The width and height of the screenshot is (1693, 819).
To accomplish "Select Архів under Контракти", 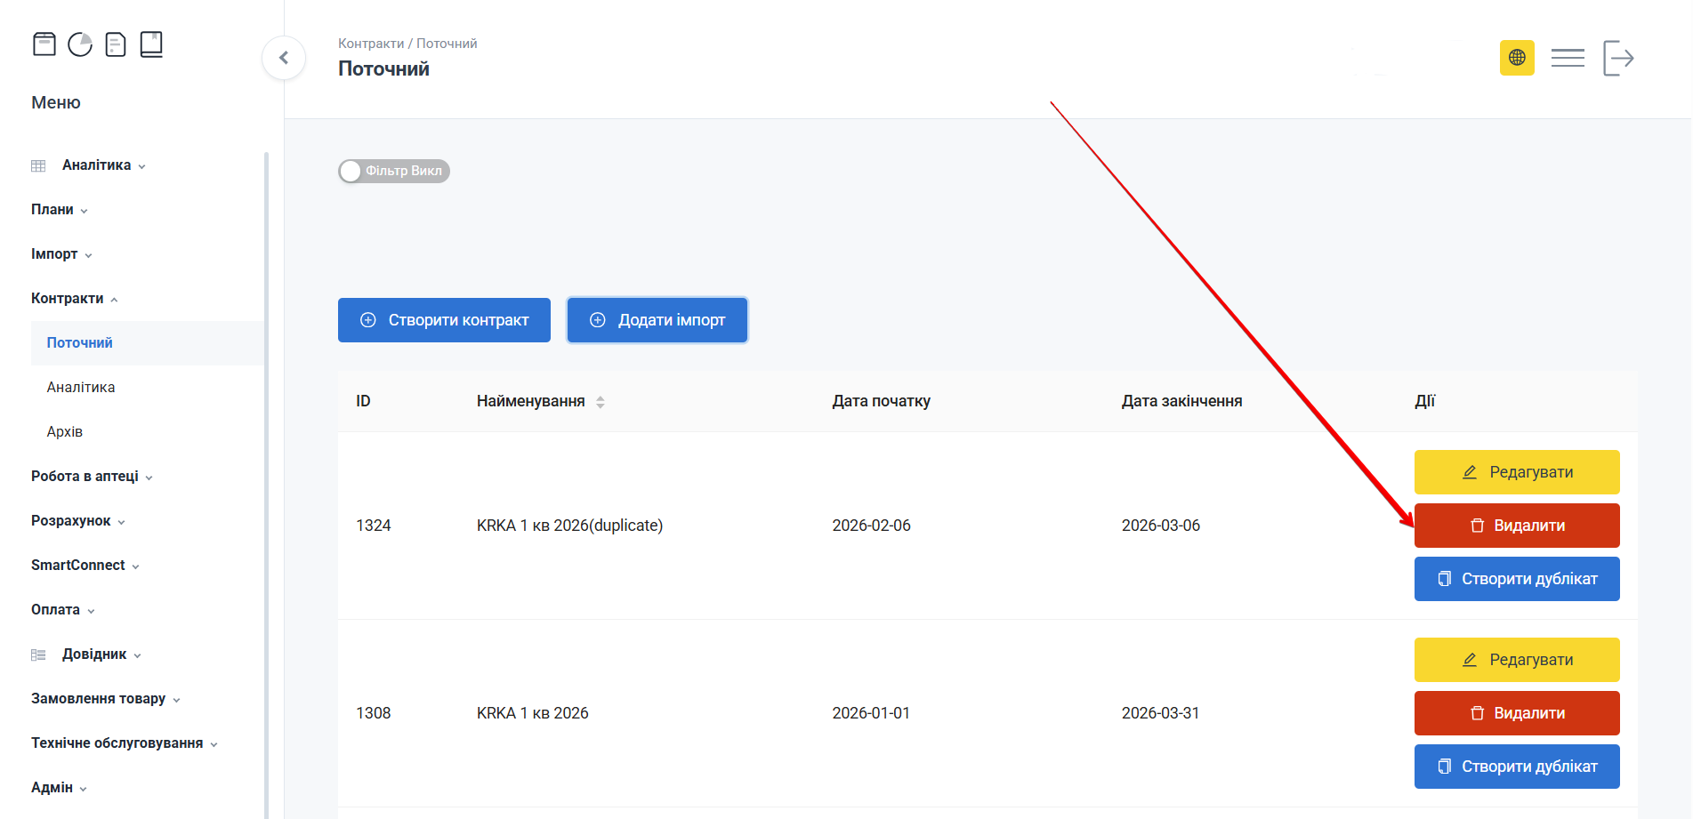I will (65, 432).
